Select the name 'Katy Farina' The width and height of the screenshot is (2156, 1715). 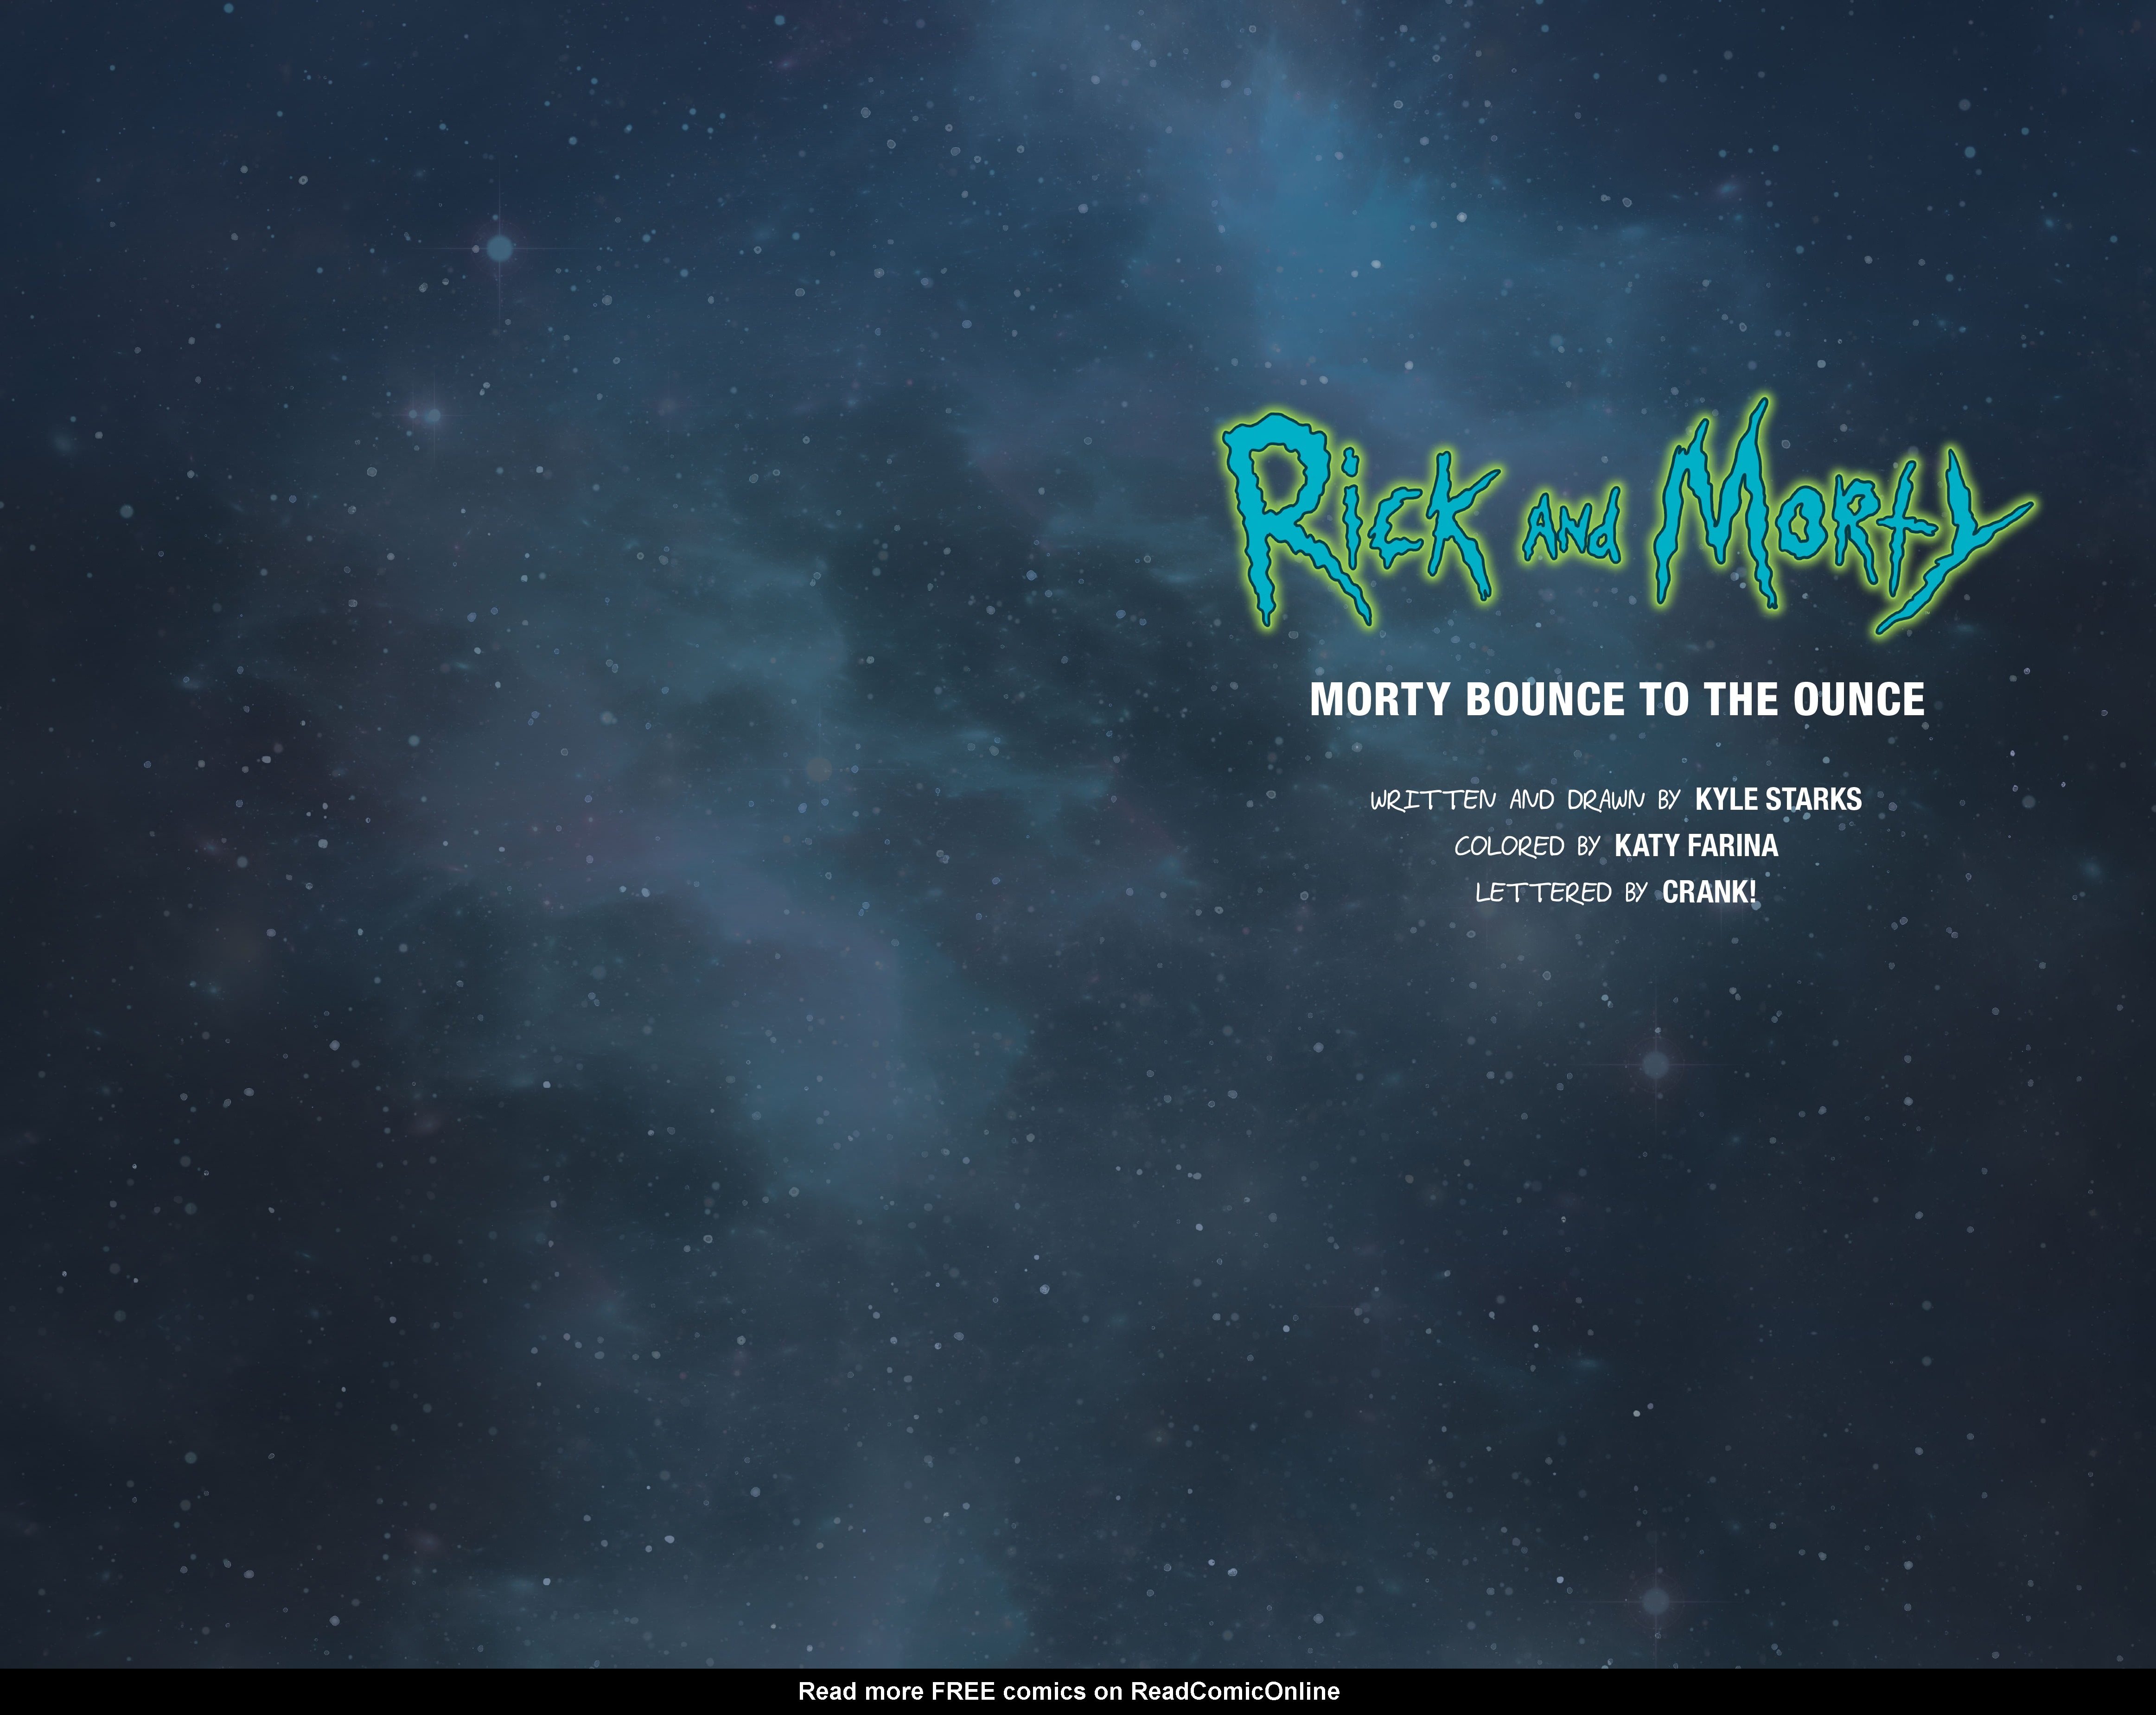(x=1696, y=845)
